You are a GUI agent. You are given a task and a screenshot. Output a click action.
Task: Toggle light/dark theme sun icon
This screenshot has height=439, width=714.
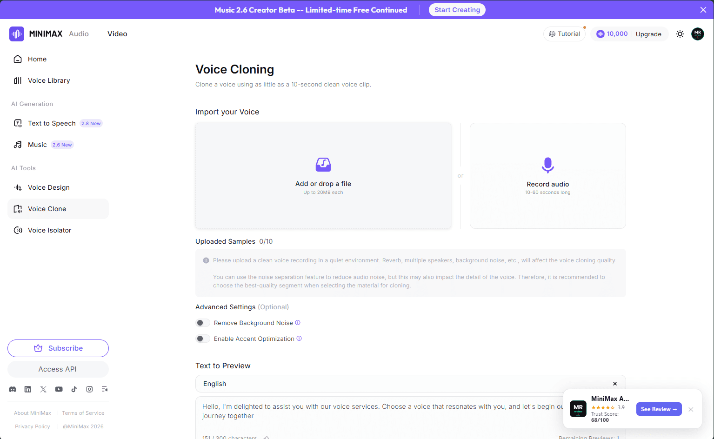point(680,34)
